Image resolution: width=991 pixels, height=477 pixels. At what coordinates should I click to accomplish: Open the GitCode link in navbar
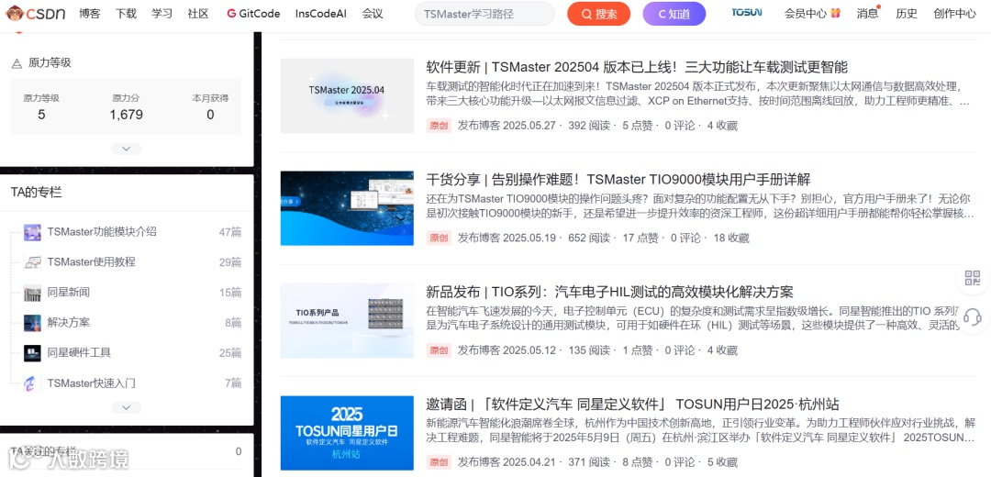click(x=253, y=13)
